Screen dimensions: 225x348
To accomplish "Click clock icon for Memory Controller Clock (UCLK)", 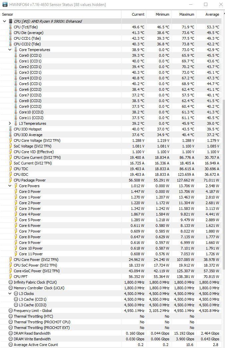I will 10,288.
